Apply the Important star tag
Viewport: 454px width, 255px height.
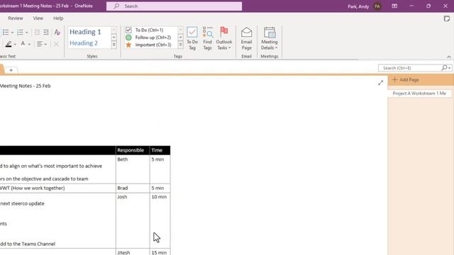tap(128, 45)
